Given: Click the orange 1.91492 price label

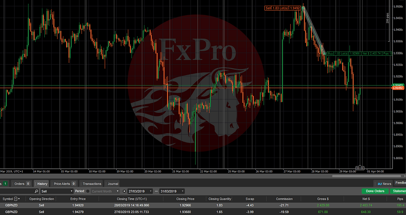Looking at the screenshot, I should tap(398, 88).
